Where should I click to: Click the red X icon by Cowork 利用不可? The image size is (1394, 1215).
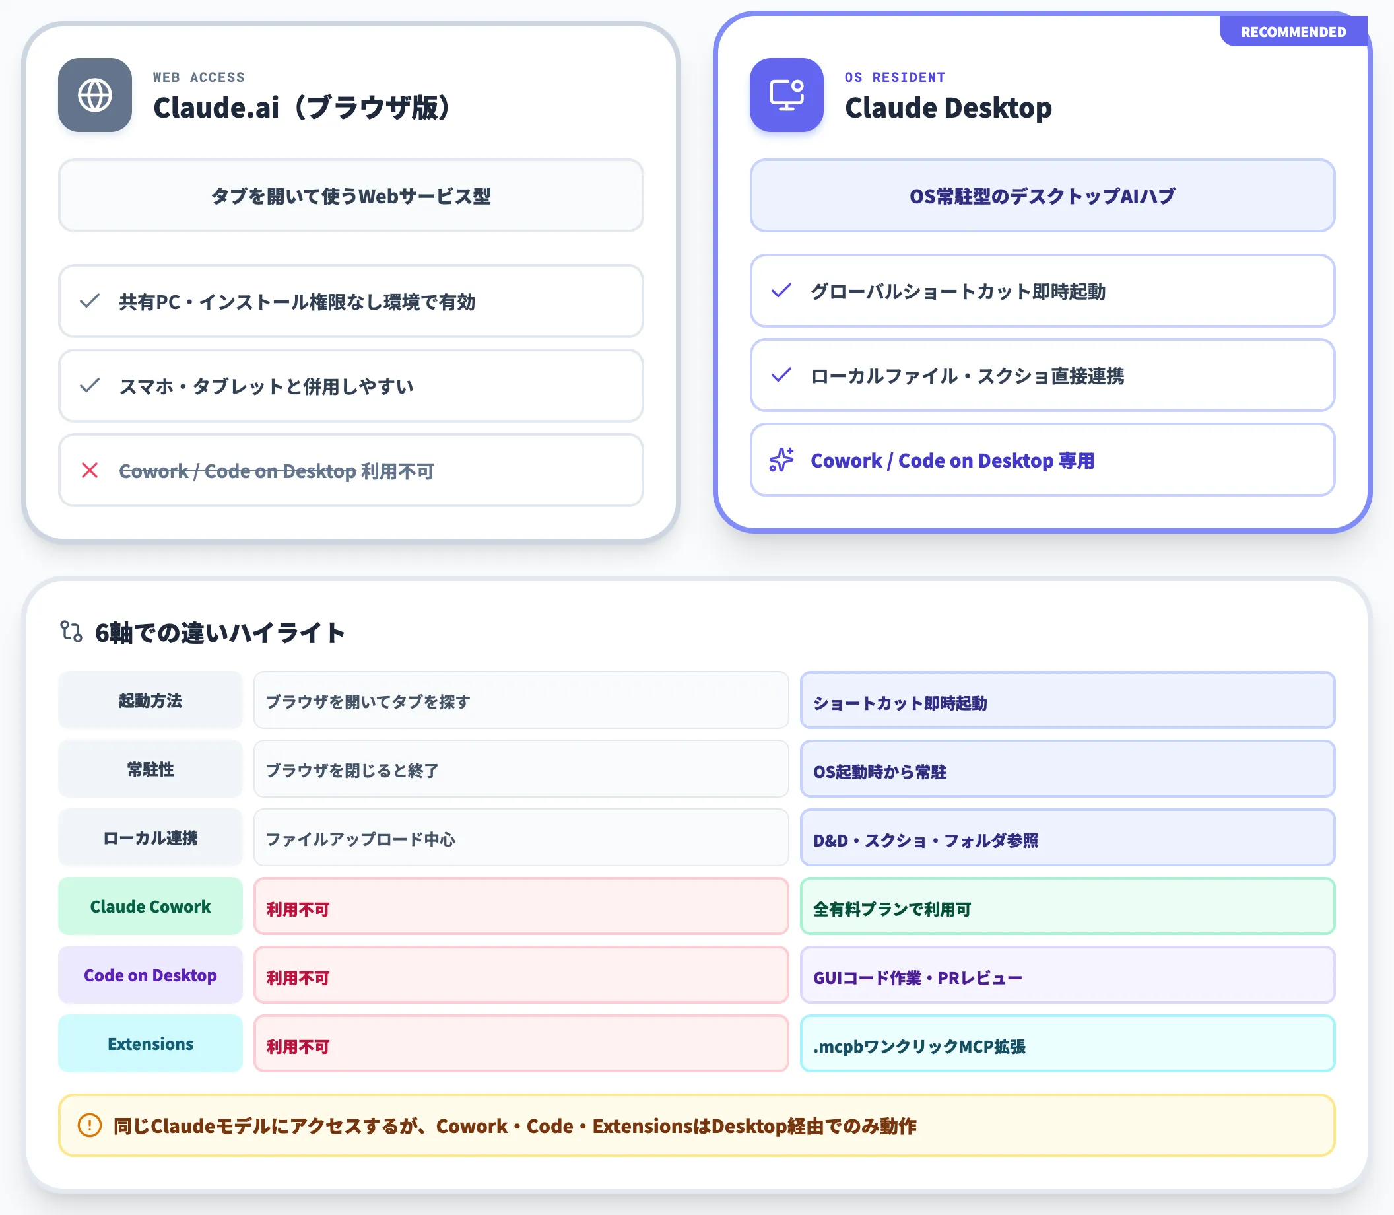coord(90,471)
